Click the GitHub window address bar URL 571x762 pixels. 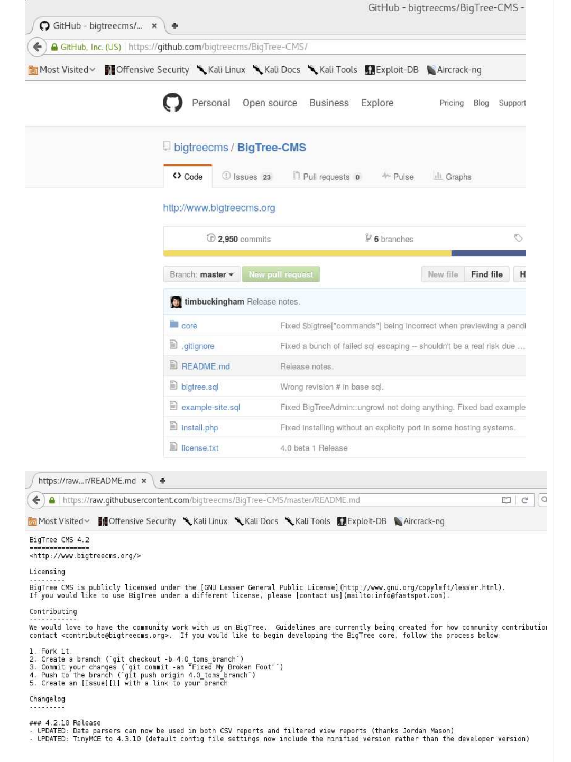coord(218,47)
